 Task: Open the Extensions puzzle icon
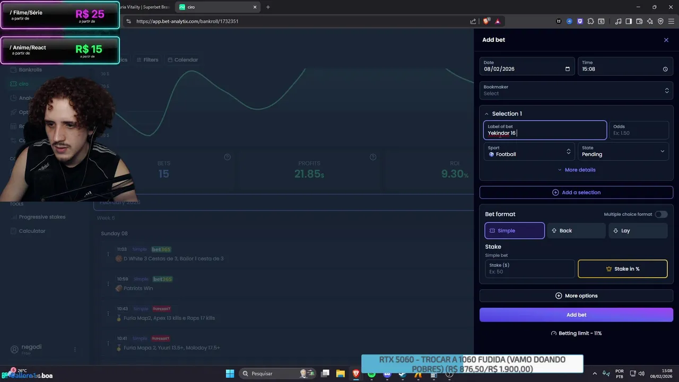pyautogui.click(x=590, y=21)
